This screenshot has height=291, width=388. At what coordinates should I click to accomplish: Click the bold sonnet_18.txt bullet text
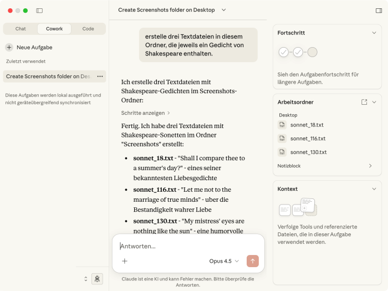[153, 158]
